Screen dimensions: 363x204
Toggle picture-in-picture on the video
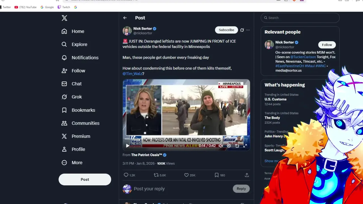click(x=237, y=146)
